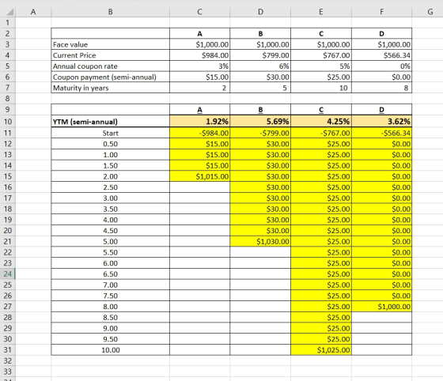Click the period label 2.50
443x381 pixels.
pyautogui.click(x=111, y=187)
